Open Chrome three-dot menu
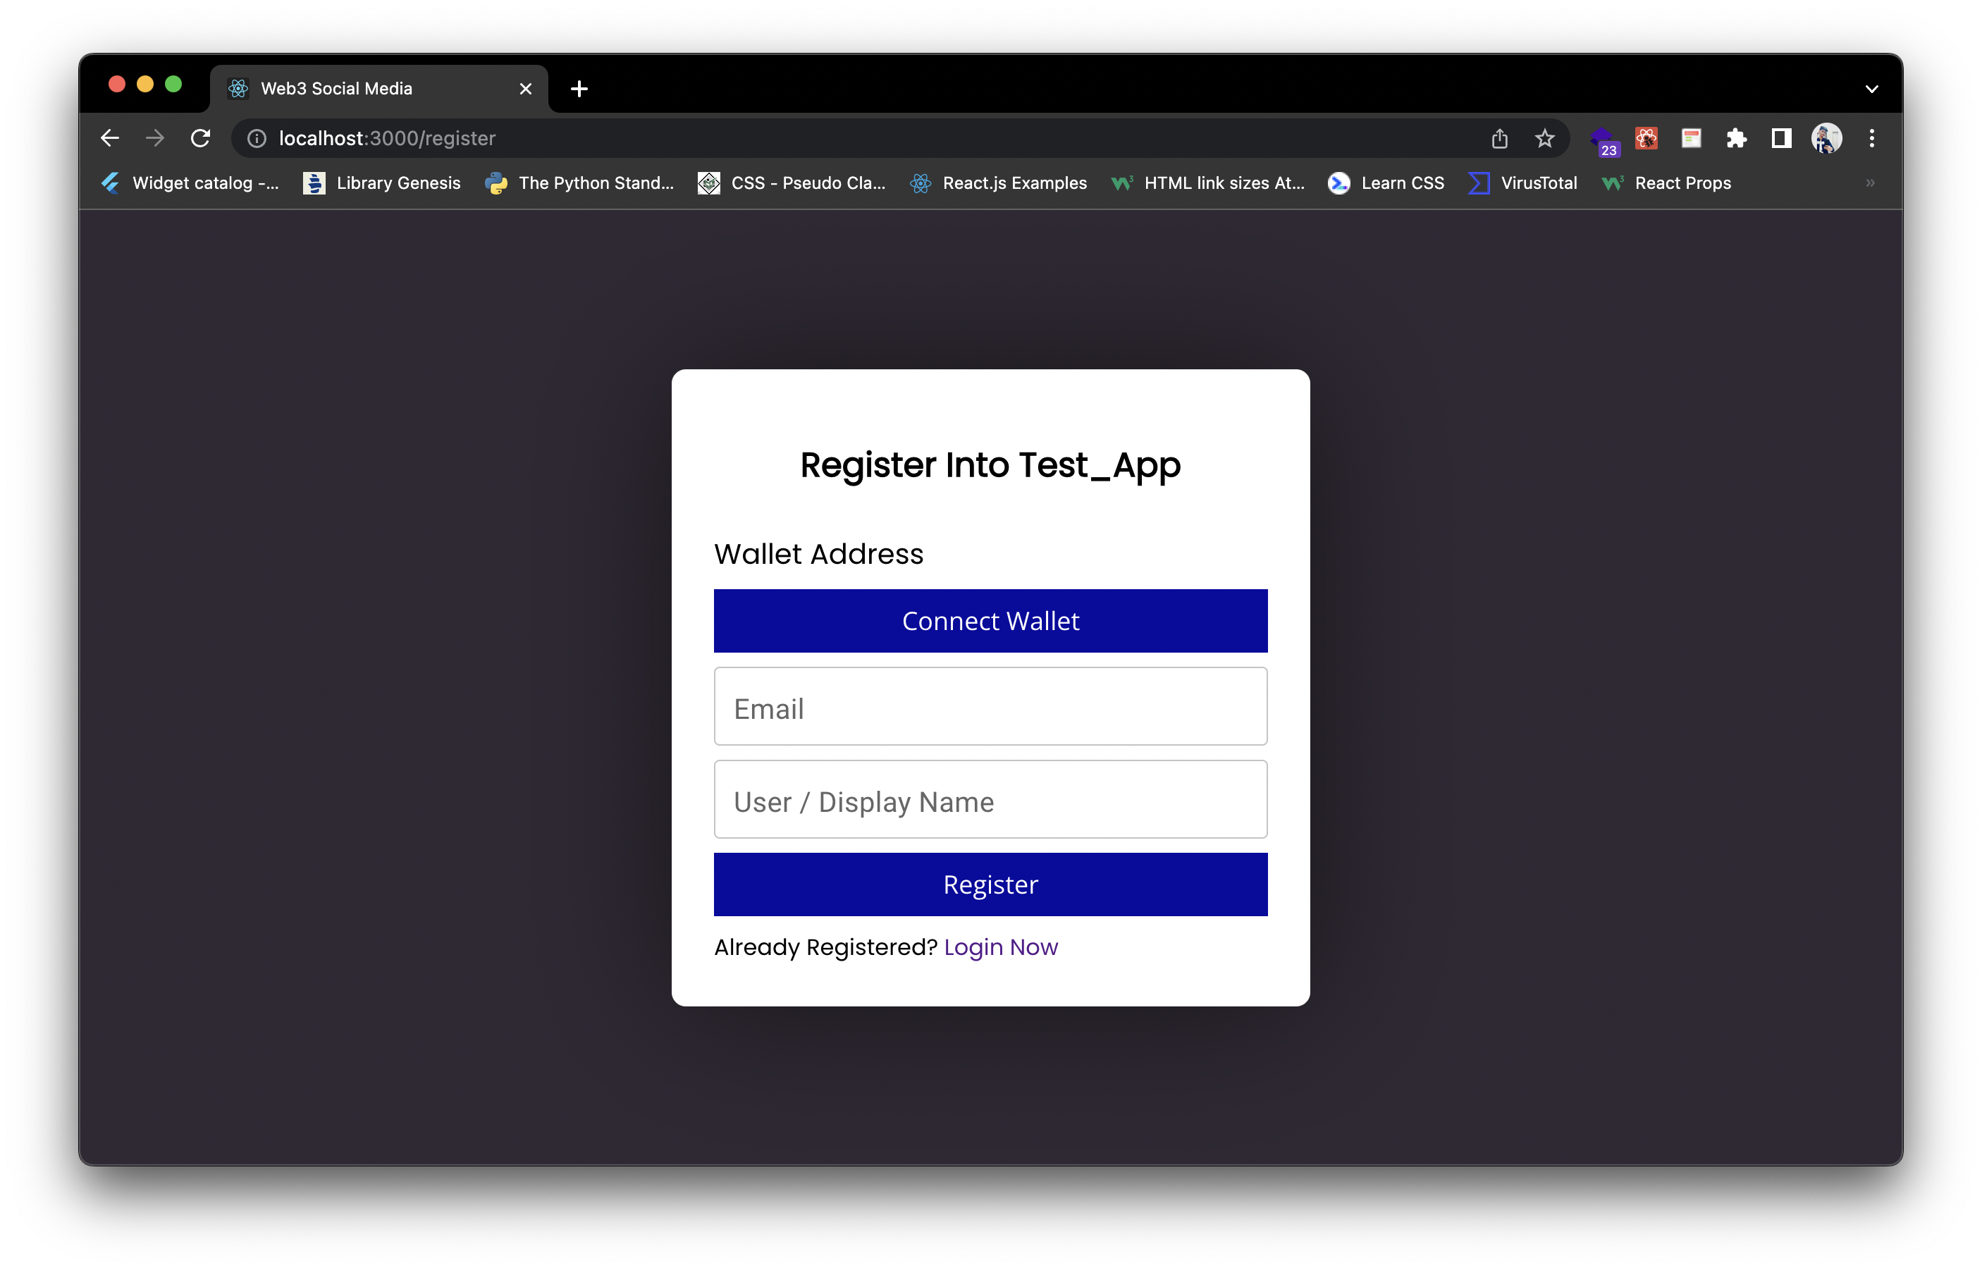Screen dimensions: 1982x1270 [1871, 137]
